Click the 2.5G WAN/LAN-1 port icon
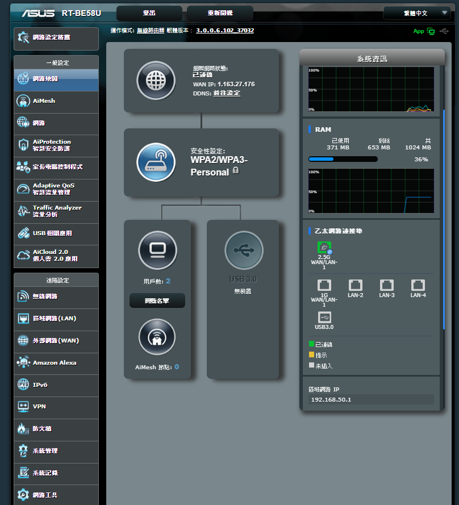 tap(324, 248)
